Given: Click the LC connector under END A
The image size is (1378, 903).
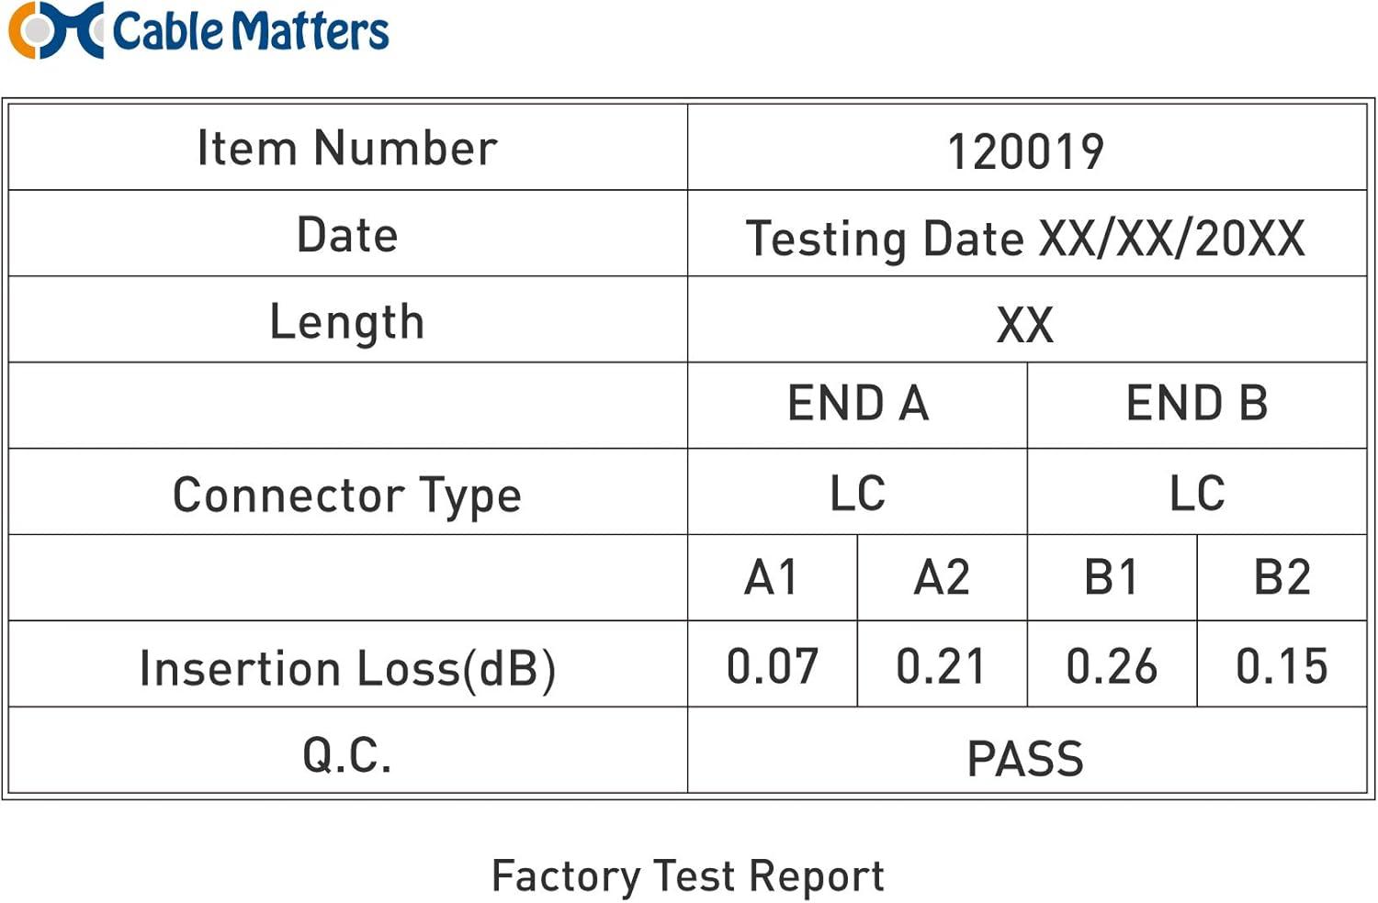Looking at the screenshot, I should point(858,493).
